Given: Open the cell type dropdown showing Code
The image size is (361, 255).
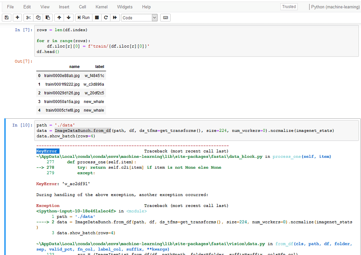Looking at the screenshot, I should pyautogui.click(x=139, y=18).
